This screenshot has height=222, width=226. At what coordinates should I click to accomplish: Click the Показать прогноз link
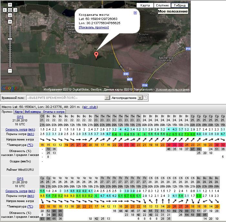coord(94,27)
